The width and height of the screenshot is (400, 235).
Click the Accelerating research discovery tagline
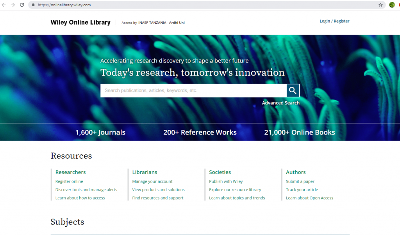click(x=174, y=61)
